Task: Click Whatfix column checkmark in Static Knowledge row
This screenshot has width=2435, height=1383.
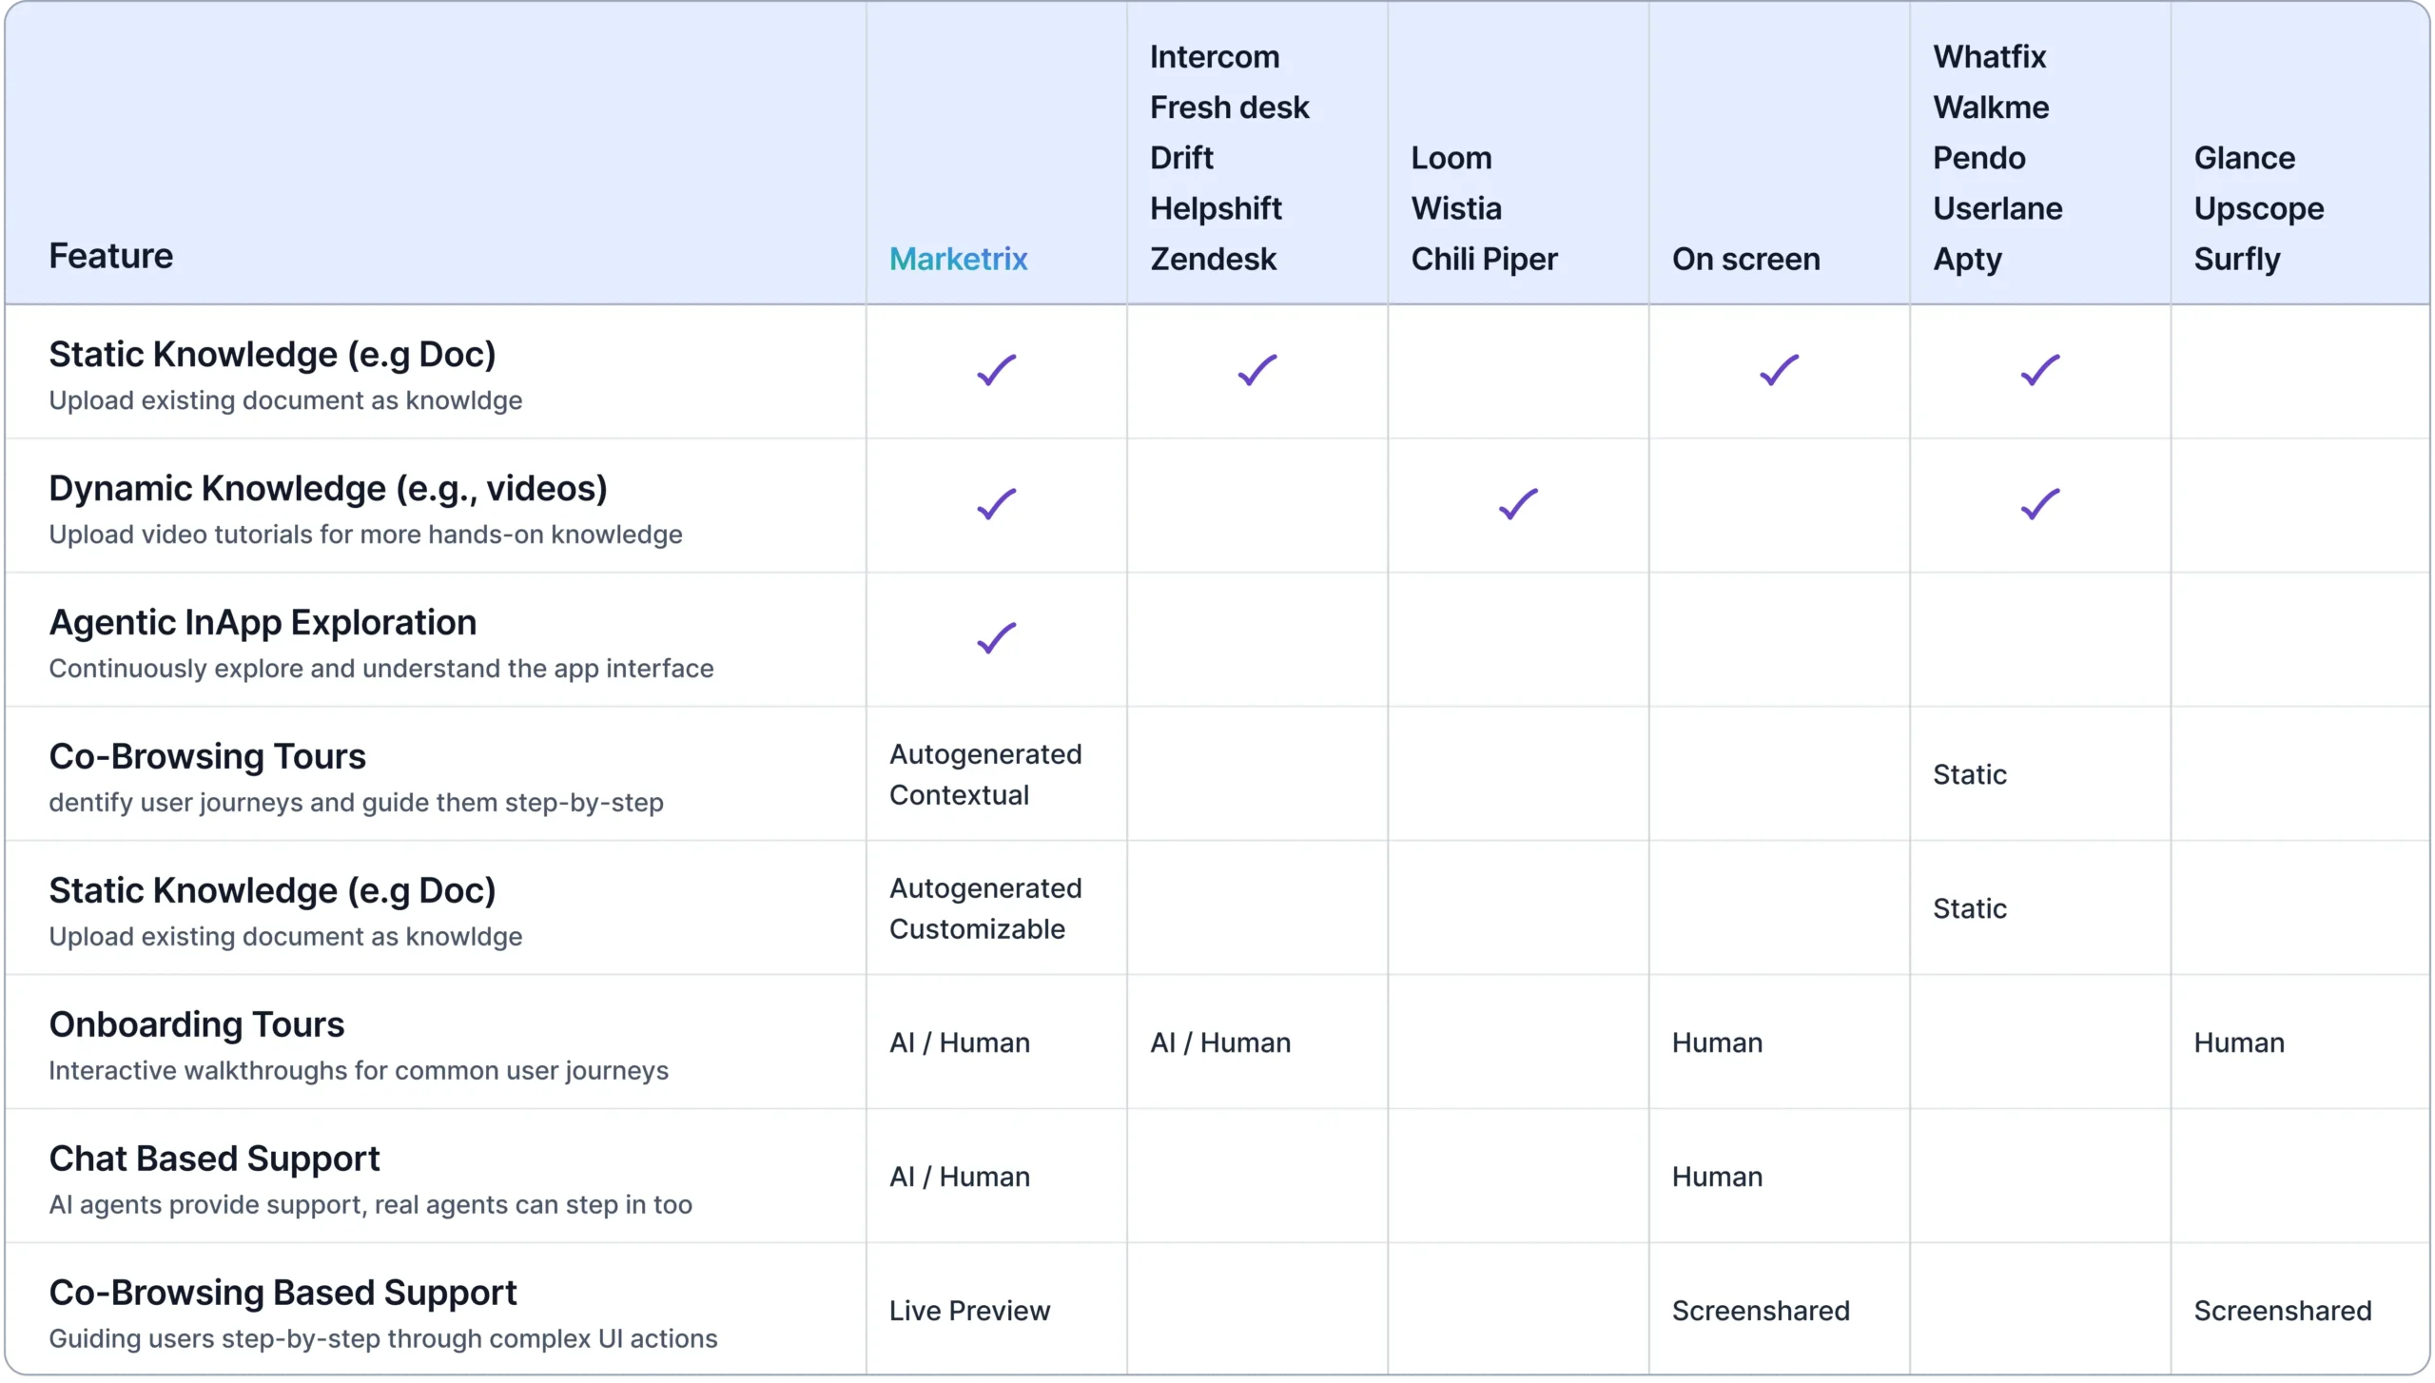Action: 2039,370
